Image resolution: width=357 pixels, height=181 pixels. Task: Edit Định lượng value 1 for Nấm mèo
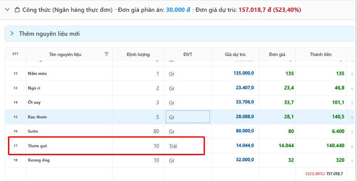tap(158, 74)
